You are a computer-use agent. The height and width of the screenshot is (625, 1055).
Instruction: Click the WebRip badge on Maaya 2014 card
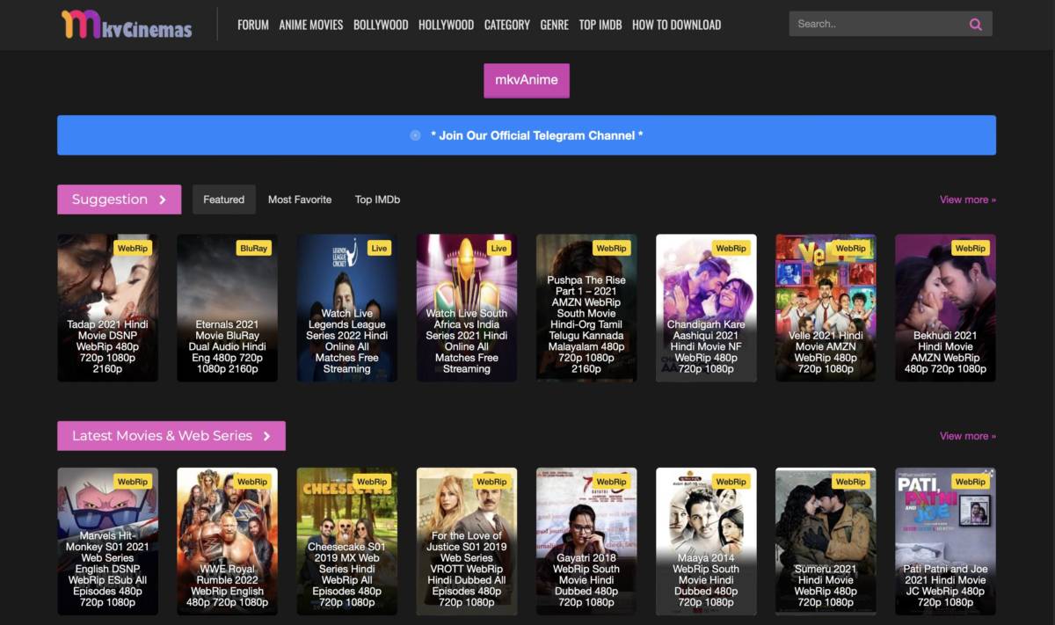[731, 482]
